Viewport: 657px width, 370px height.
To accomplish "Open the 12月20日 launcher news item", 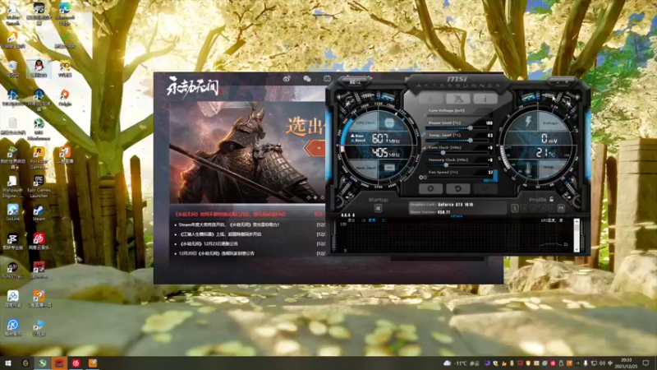I will pyautogui.click(x=217, y=253).
